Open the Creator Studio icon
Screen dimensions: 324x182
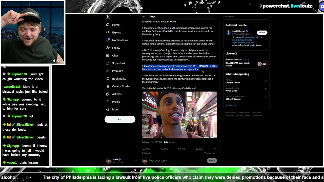pos(108,86)
